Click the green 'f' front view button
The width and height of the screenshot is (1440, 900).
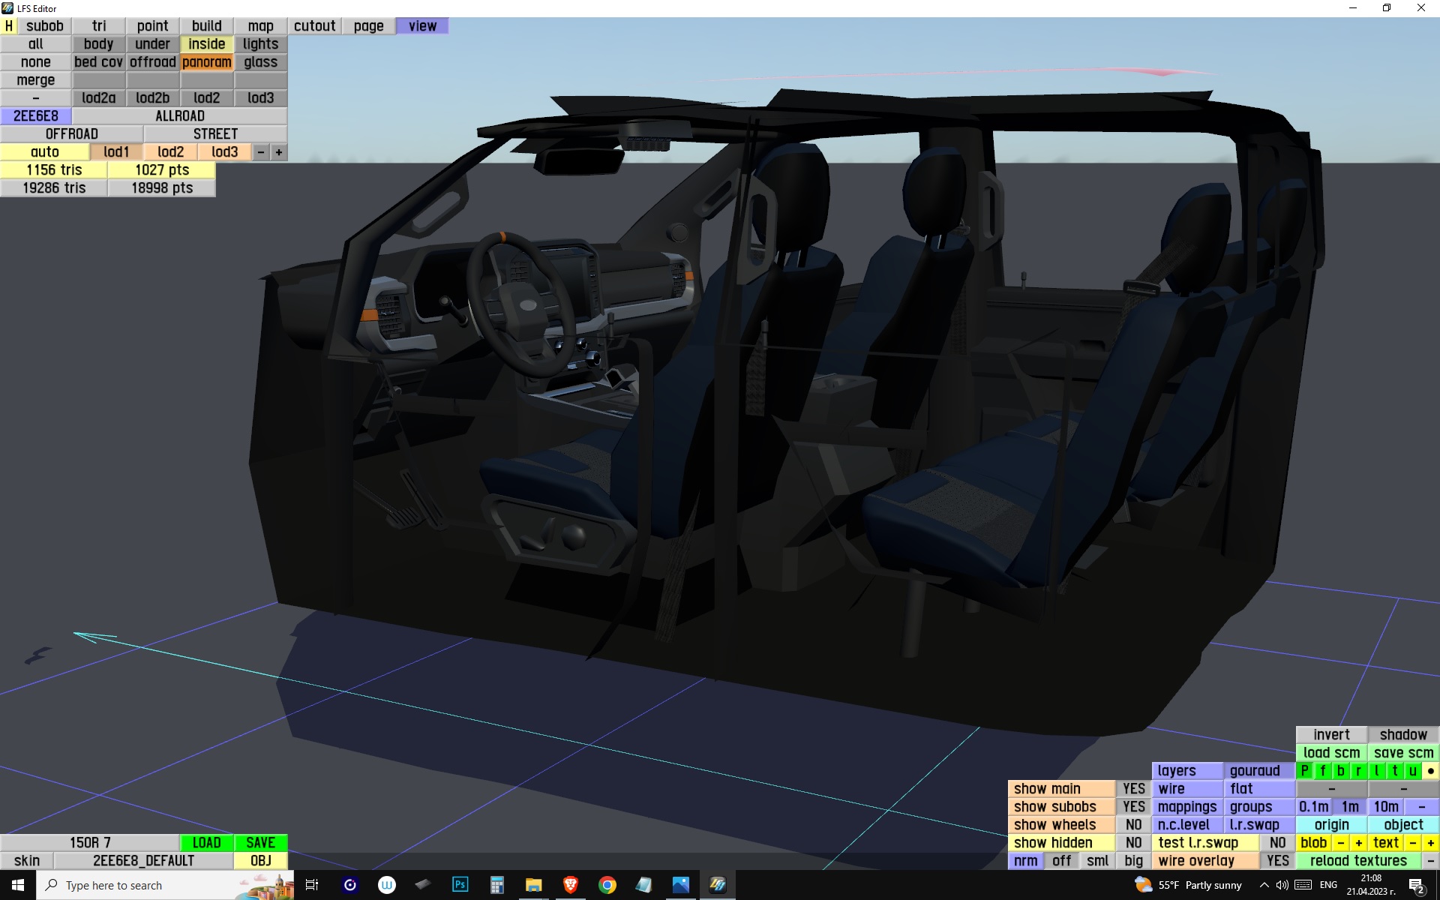(1322, 770)
